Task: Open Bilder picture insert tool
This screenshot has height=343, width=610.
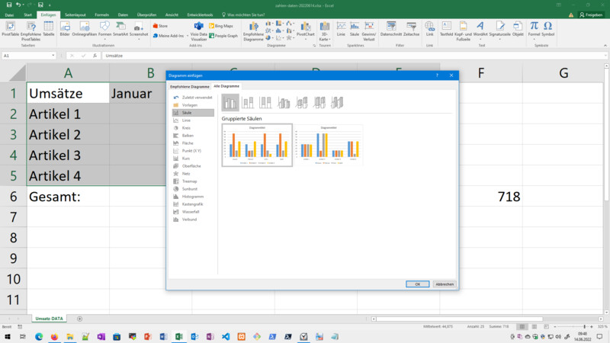Action: 65,29
